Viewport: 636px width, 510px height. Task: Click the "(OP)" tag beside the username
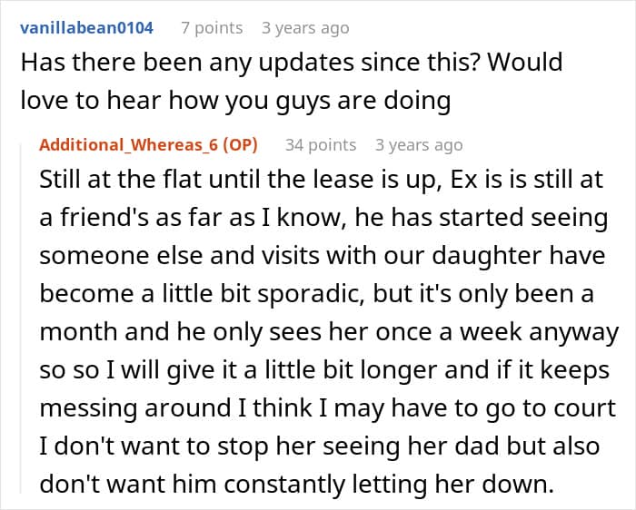[240, 144]
